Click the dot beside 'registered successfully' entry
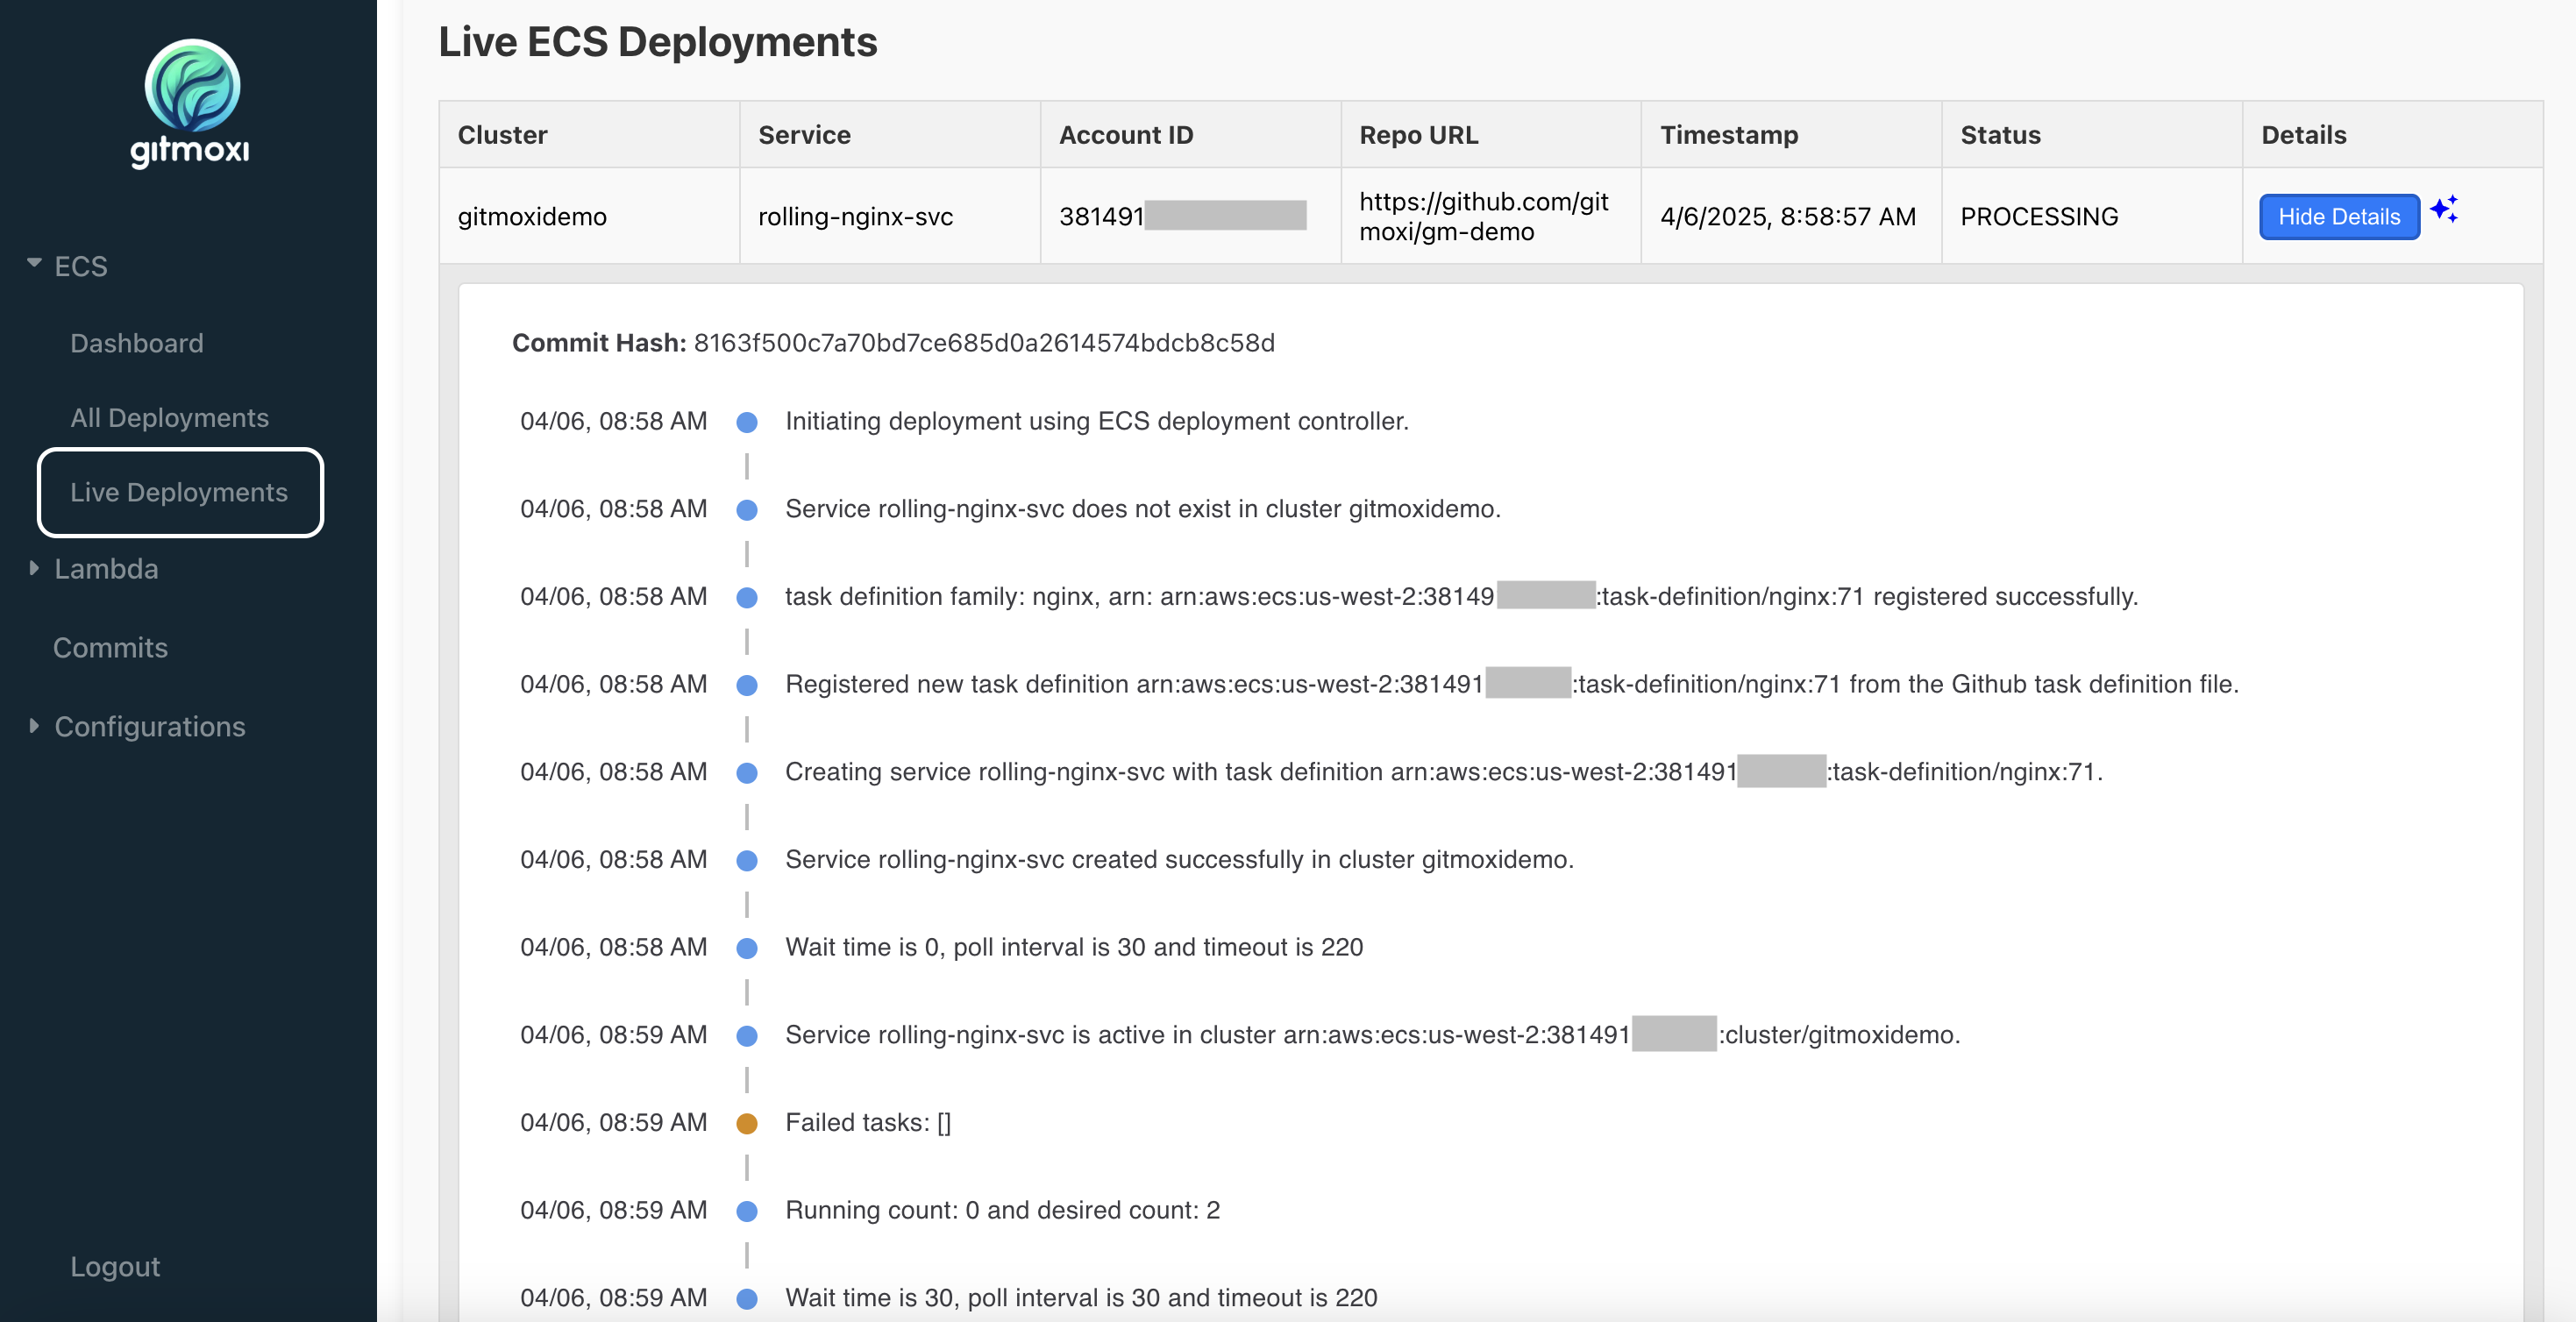This screenshot has width=2576, height=1322. pyautogui.click(x=747, y=598)
